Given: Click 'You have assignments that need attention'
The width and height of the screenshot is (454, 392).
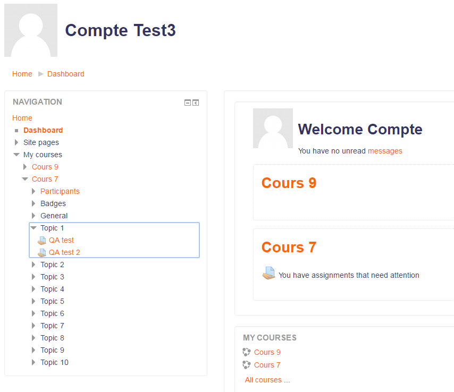Looking at the screenshot, I should [349, 275].
